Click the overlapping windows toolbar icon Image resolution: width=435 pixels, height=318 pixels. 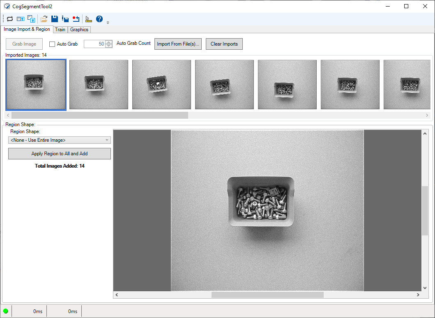click(31, 19)
